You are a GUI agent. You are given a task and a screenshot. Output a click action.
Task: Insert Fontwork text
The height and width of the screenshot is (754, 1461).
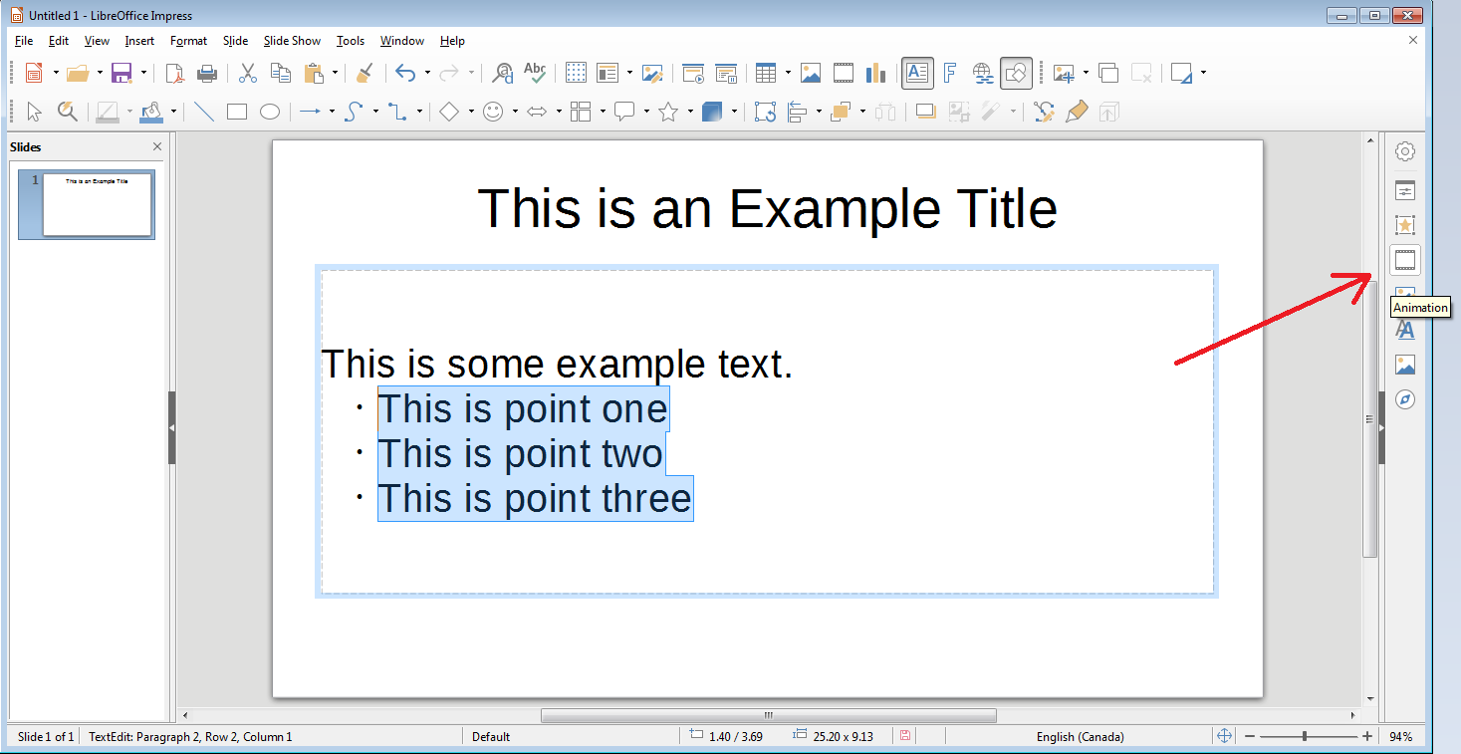tap(949, 73)
